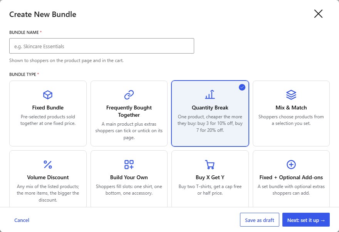Focus the Bundle Name input field

click(x=102, y=46)
